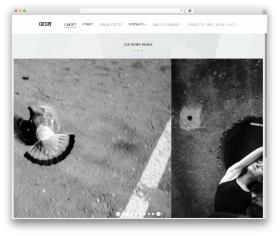
Task: Select the third slideshow pagination dot
Action: click(x=132, y=214)
